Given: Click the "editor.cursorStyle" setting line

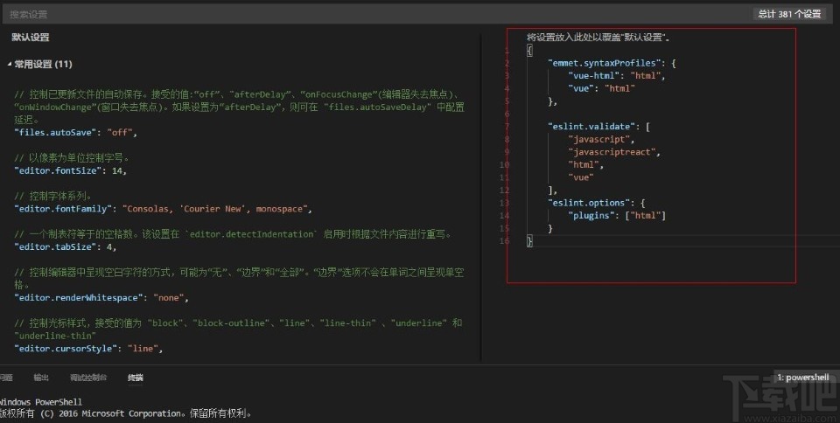Looking at the screenshot, I should pyautogui.click(x=89, y=349).
